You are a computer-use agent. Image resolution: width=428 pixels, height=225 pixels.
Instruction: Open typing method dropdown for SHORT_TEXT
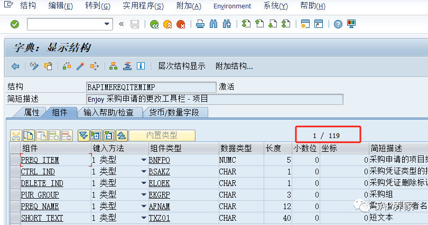point(144,218)
